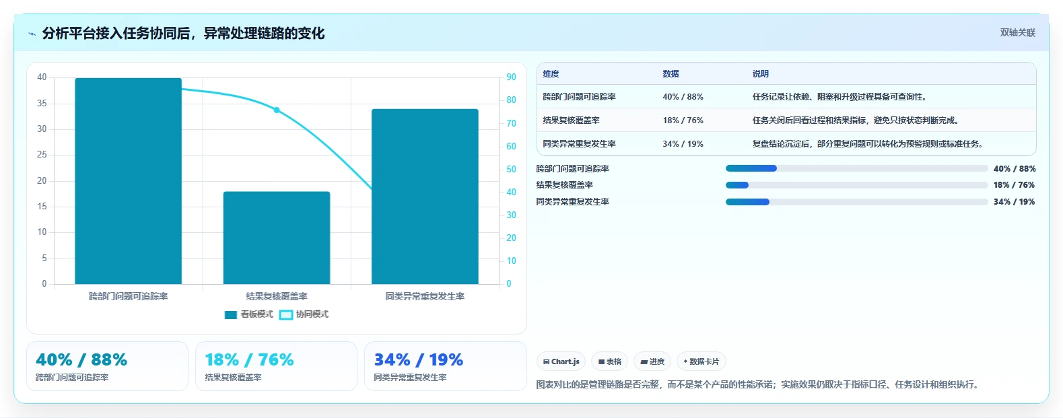Viewport: 1063px width, 418px height.
Task: Click the Chart.js tag chip
Action: (561, 361)
